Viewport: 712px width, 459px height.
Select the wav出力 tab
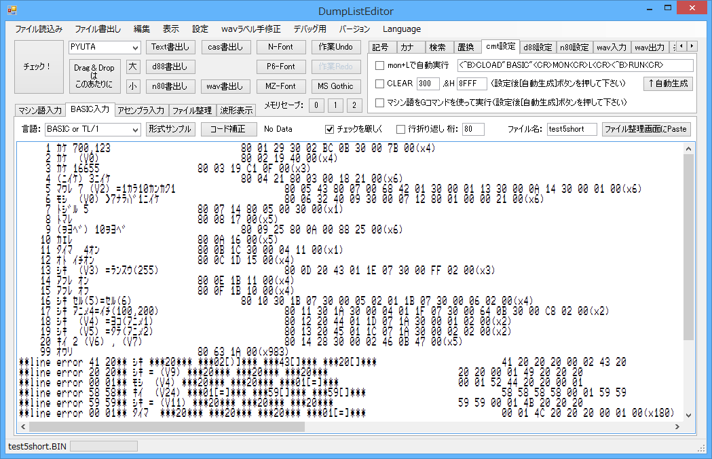coord(650,48)
